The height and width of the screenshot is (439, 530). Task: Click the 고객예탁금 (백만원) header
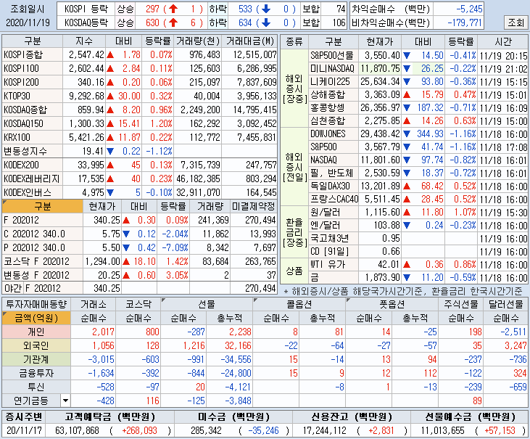pyautogui.click(x=110, y=417)
